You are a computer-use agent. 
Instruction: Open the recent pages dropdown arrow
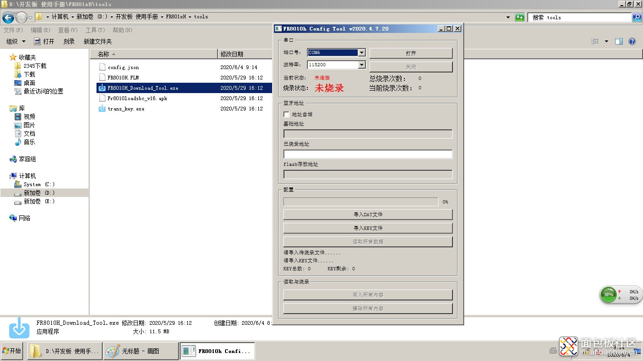[x=31, y=18]
